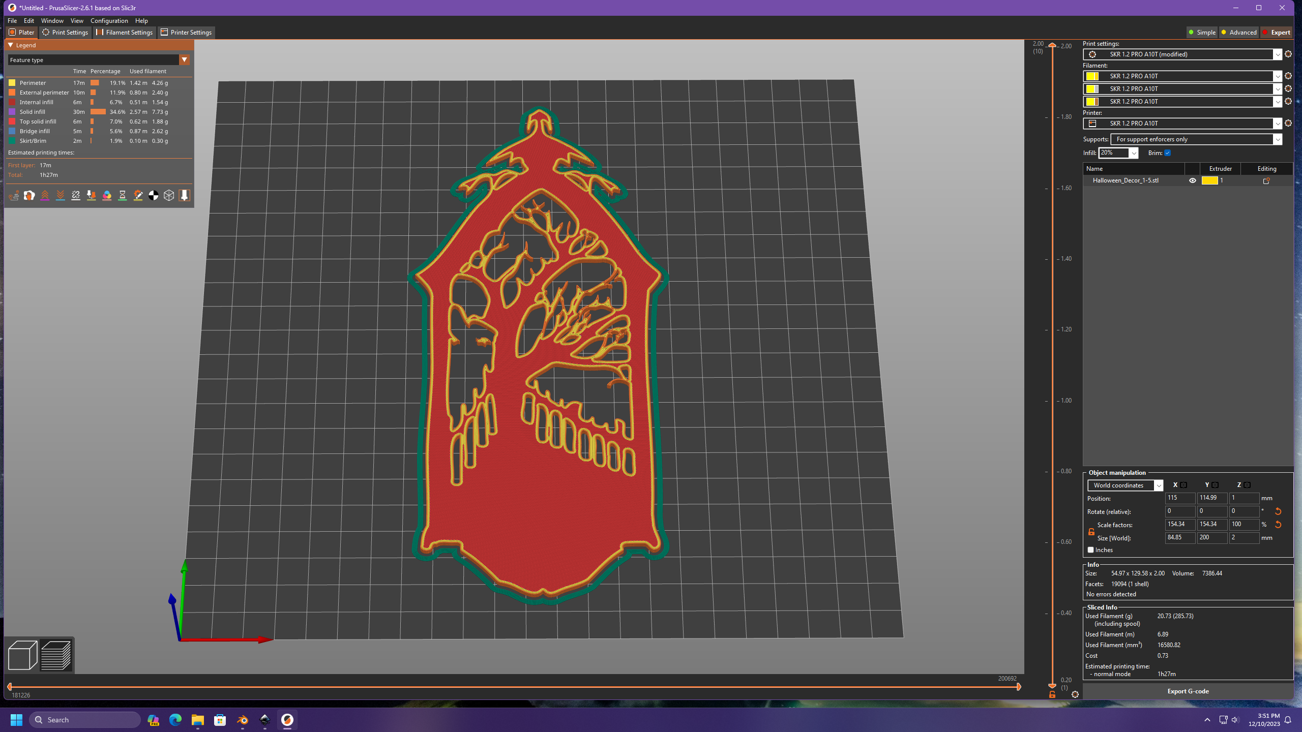
Task: Toggle travel moves visibility icon in legend
Action: point(14,196)
